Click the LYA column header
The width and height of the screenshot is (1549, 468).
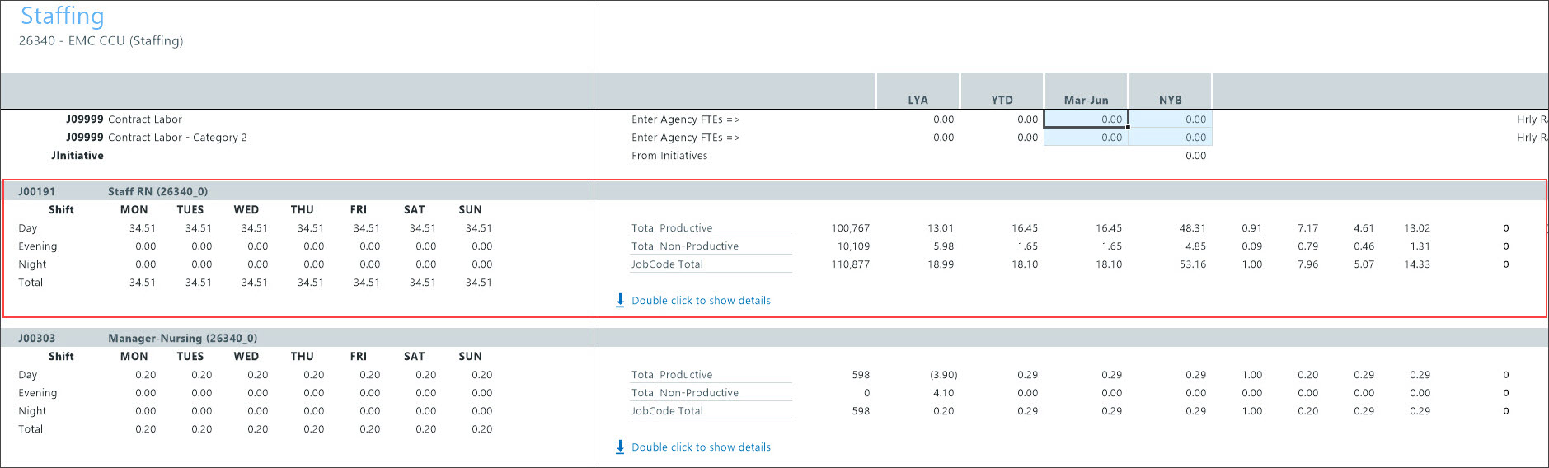point(918,100)
